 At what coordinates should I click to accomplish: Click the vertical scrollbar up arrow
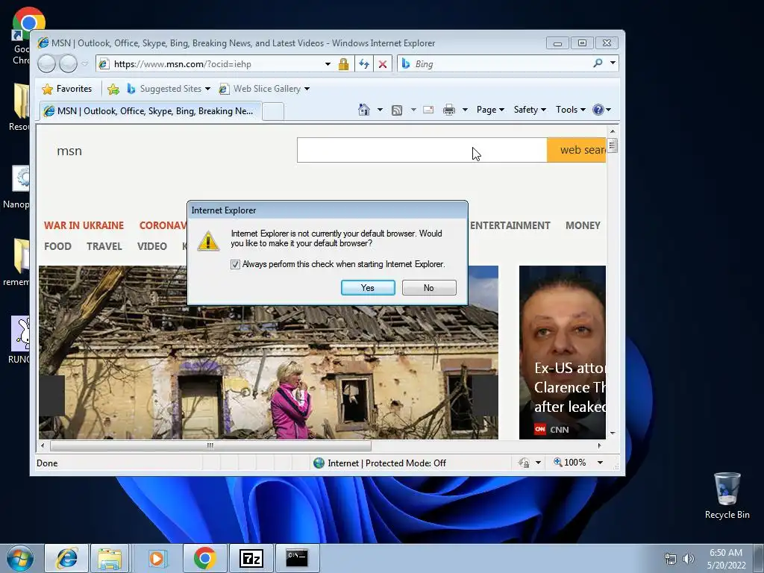[613, 131]
